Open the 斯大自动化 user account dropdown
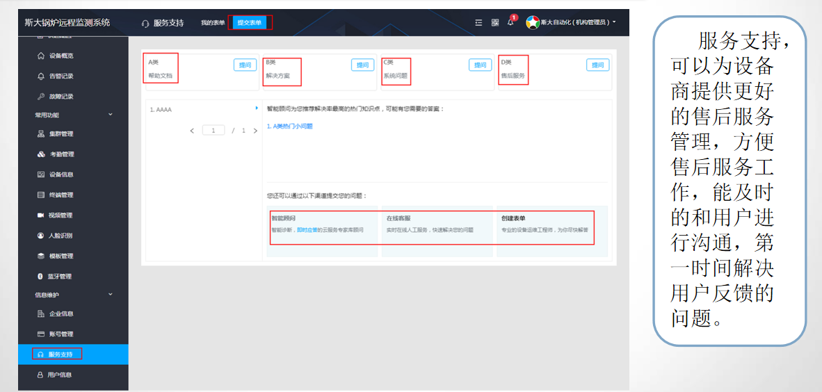The height and width of the screenshot is (392, 822). (x=572, y=22)
